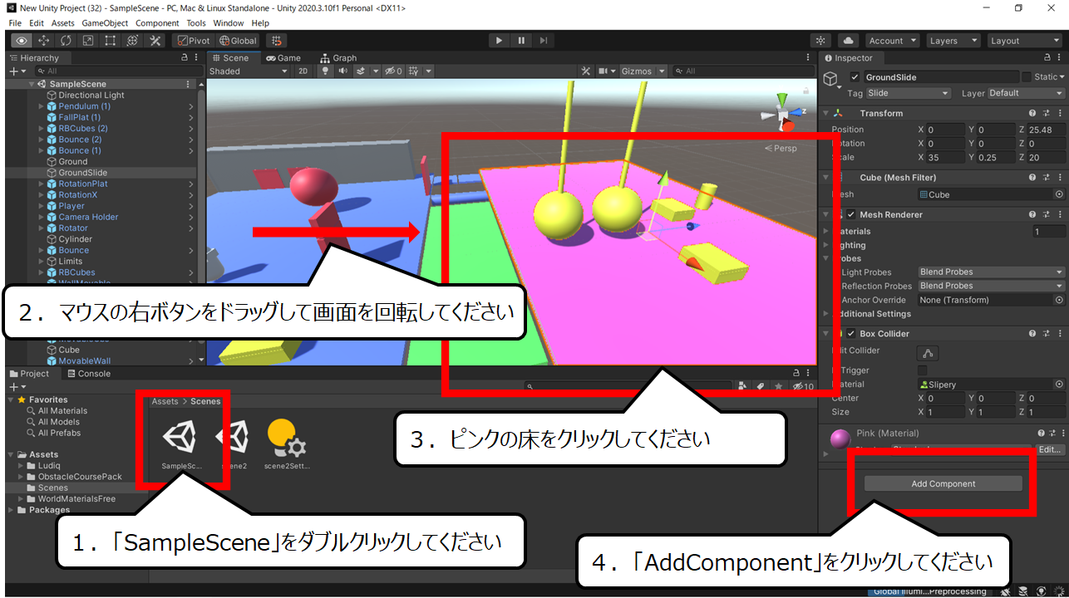Image resolution: width=1069 pixels, height=598 pixels.
Task: Toggle Box Collider enabled checkbox
Action: 851,333
